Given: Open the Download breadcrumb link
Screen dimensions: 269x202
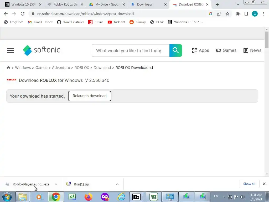Looking at the screenshot, I should click(102, 68).
